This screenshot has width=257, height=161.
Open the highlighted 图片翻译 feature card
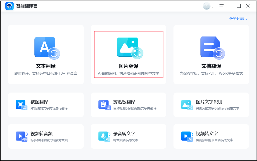pyautogui.click(x=128, y=54)
